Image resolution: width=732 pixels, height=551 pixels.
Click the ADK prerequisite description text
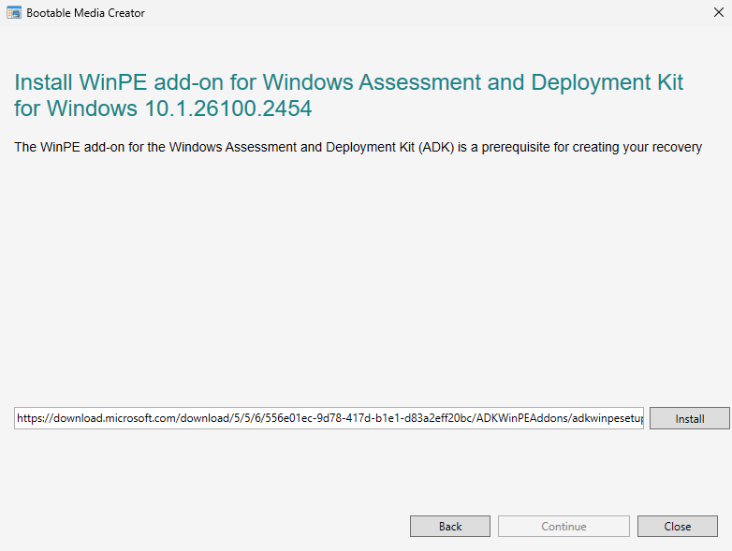coord(359,147)
